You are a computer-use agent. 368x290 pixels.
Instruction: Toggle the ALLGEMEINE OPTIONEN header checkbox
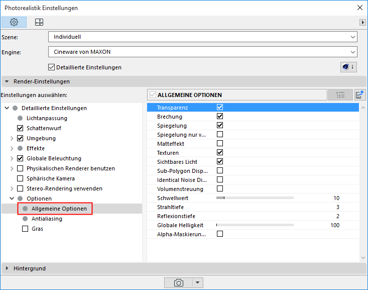point(153,95)
